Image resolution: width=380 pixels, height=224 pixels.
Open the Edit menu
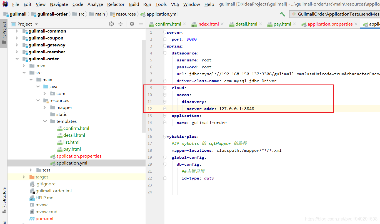coord(27,4)
